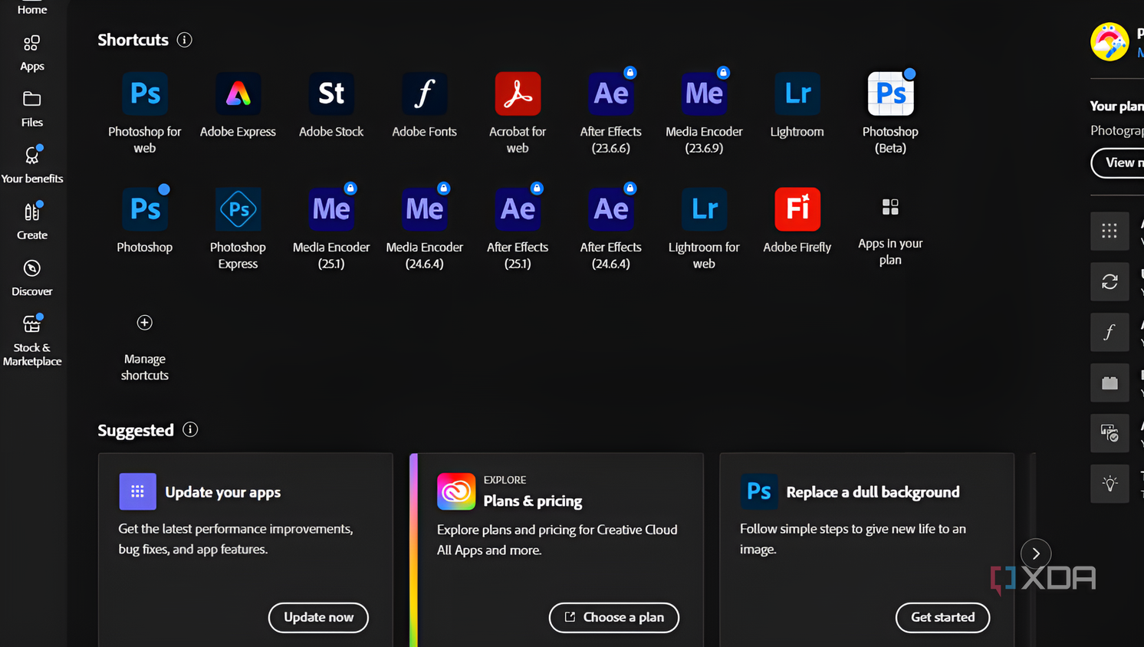
Task: Open Stock & Marketplace in sidebar
Action: 32,341
